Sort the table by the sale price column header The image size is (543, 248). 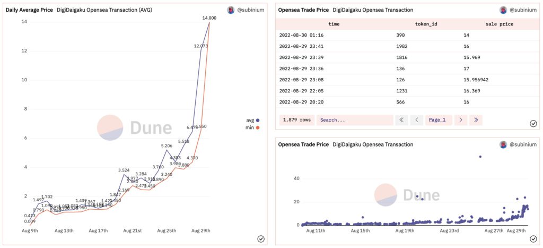[x=499, y=24]
